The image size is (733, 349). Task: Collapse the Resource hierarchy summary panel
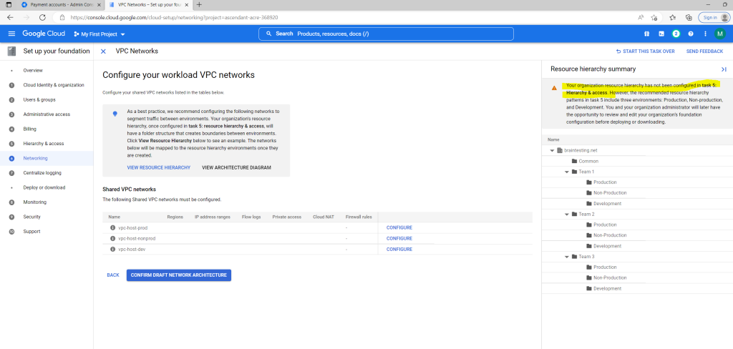point(724,69)
